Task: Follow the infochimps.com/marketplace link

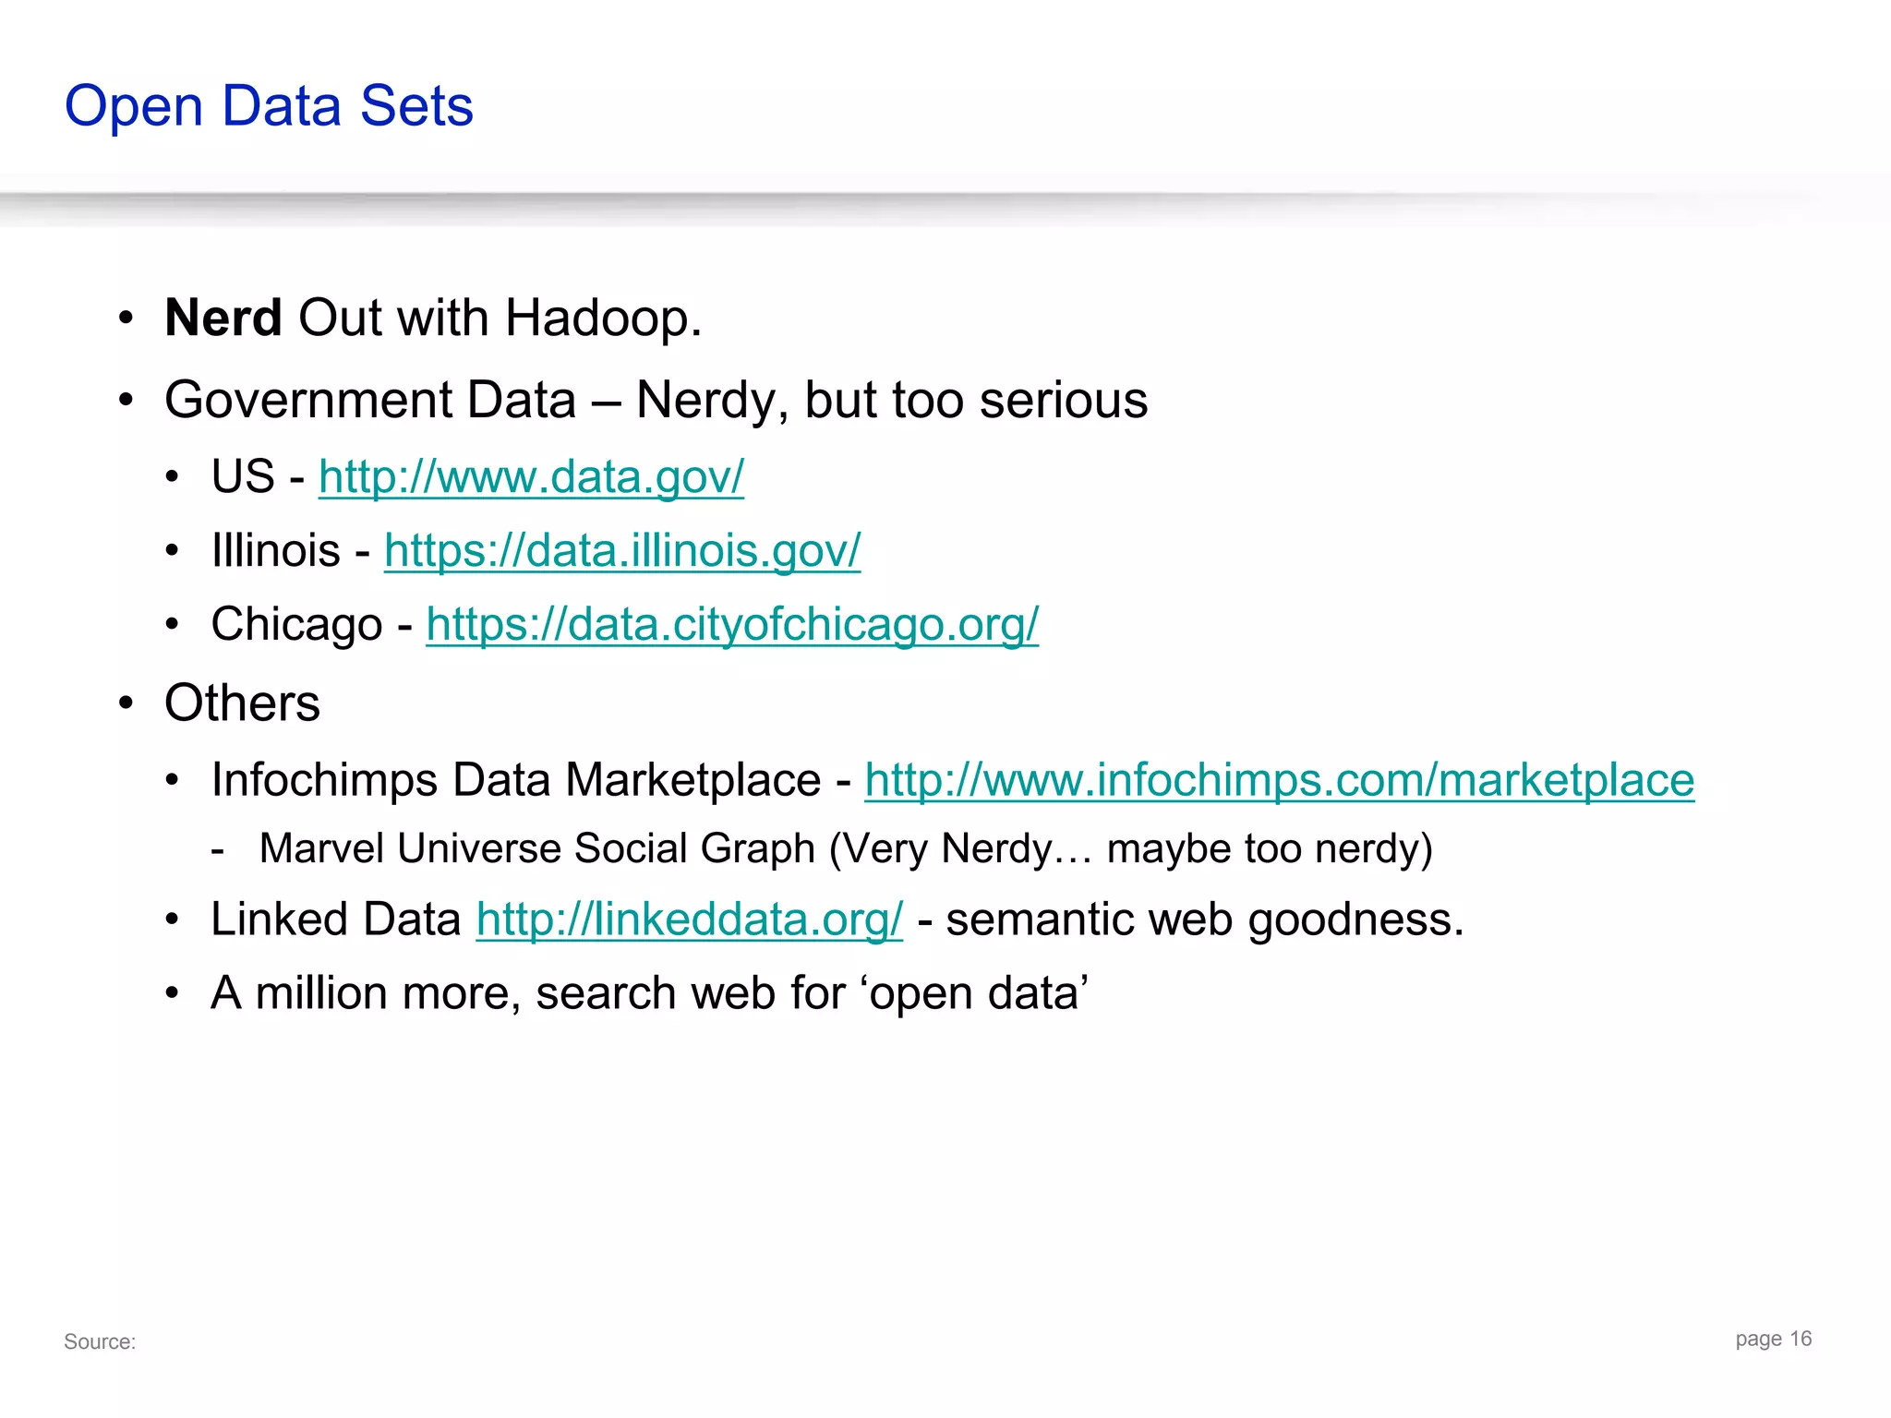Action: coord(1279,780)
